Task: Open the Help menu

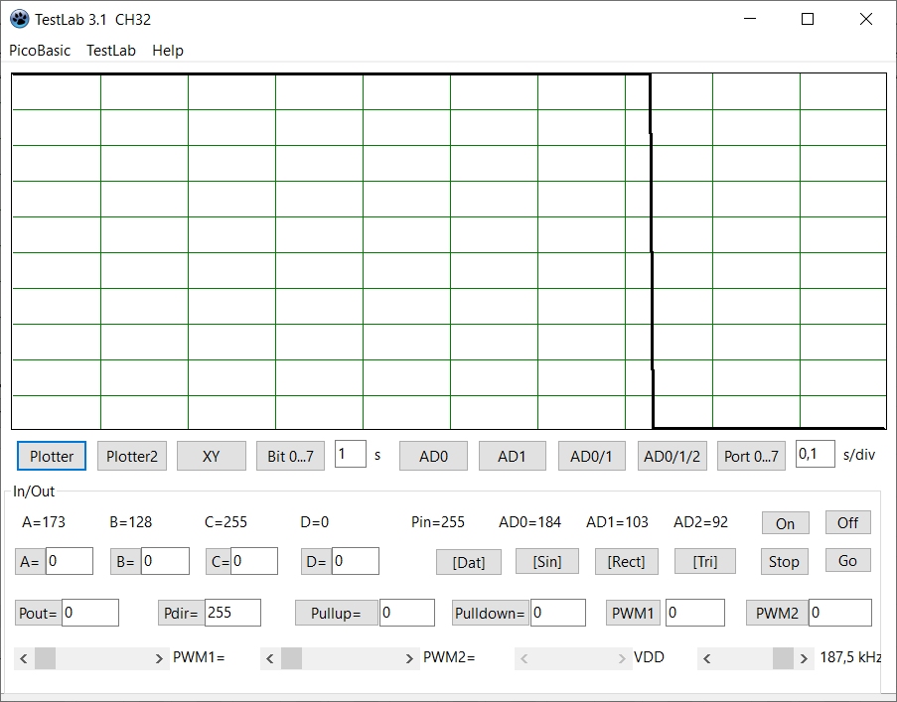Action: coord(168,51)
